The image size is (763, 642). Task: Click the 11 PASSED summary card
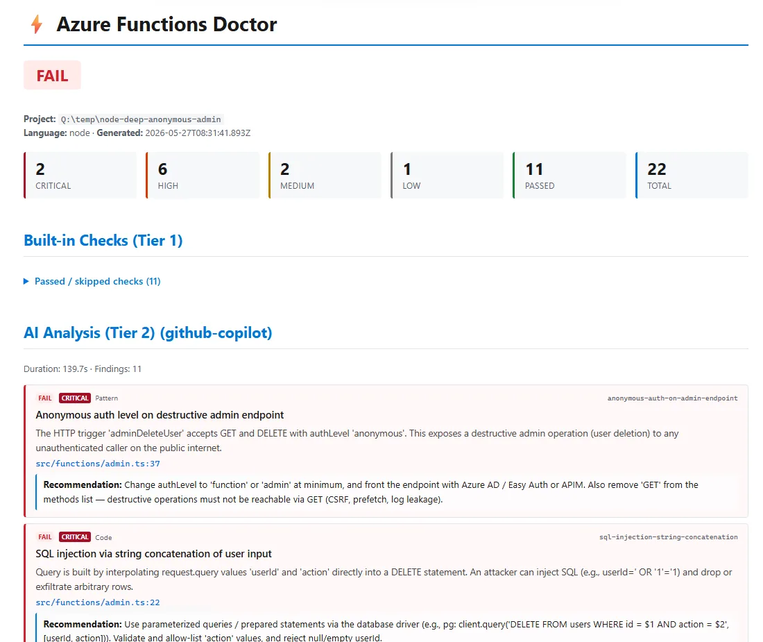click(569, 175)
